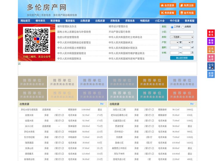Viewport: 215px width, 161px height.
Task: Open the 多伦大街与煤炭路 sale listing
Action: tap(29, 110)
